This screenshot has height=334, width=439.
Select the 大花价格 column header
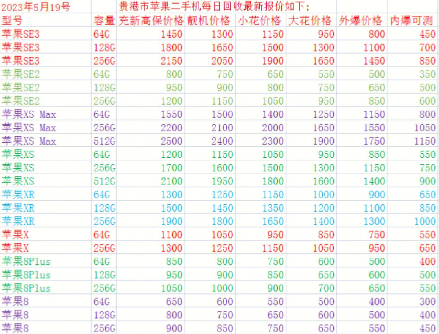[310, 20]
